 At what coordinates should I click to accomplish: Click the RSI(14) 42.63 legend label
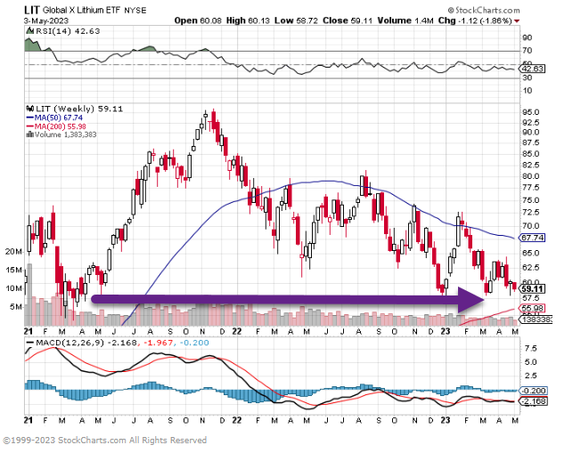[68, 31]
